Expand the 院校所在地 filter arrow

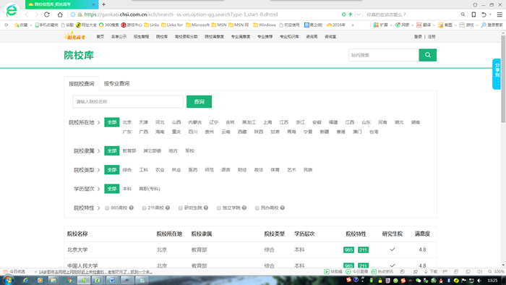pos(99,123)
